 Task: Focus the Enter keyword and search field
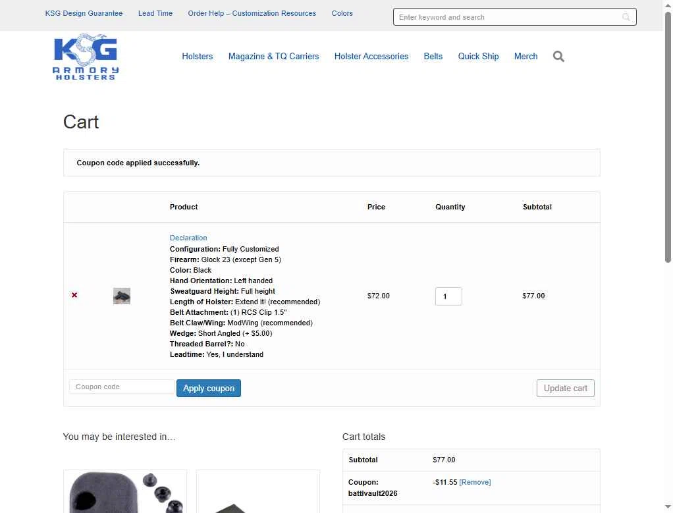point(514,17)
